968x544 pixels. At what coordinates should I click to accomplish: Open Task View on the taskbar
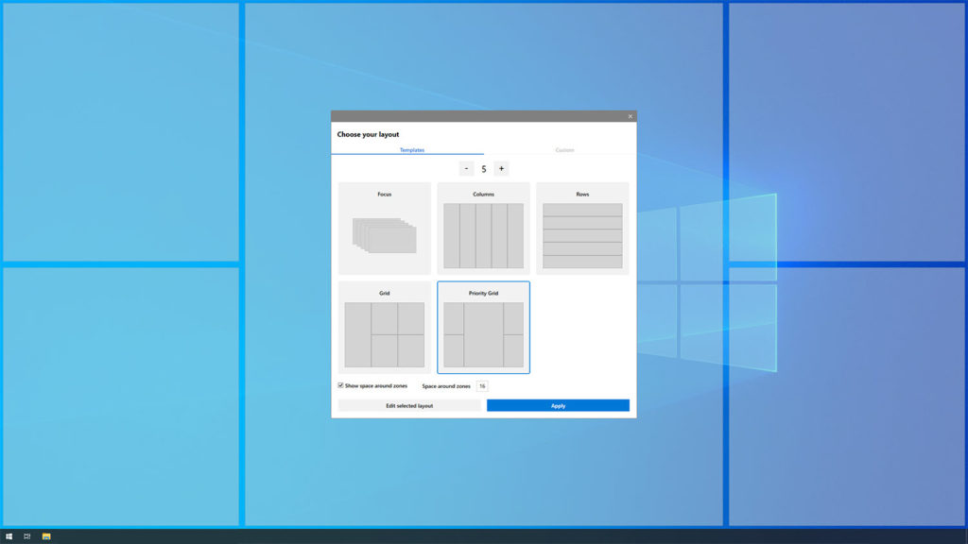[x=27, y=536]
